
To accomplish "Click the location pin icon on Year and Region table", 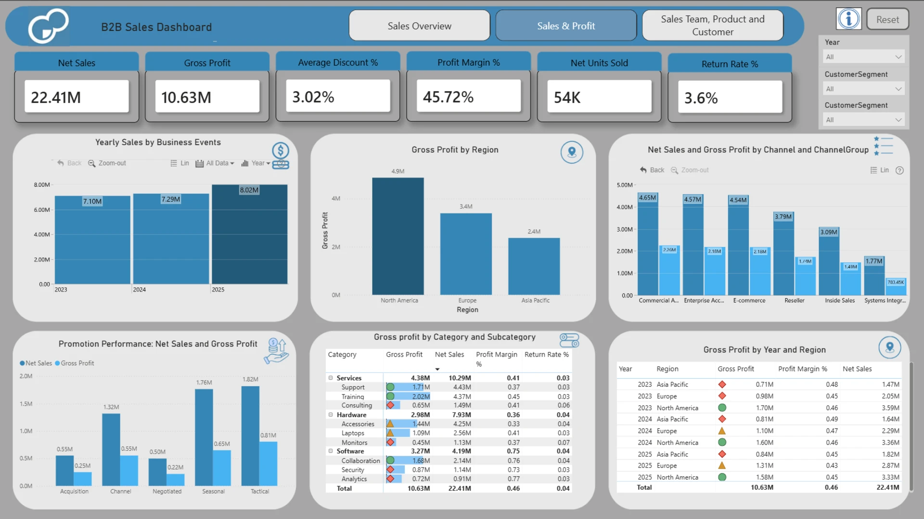I will click(x=890, y=347).
